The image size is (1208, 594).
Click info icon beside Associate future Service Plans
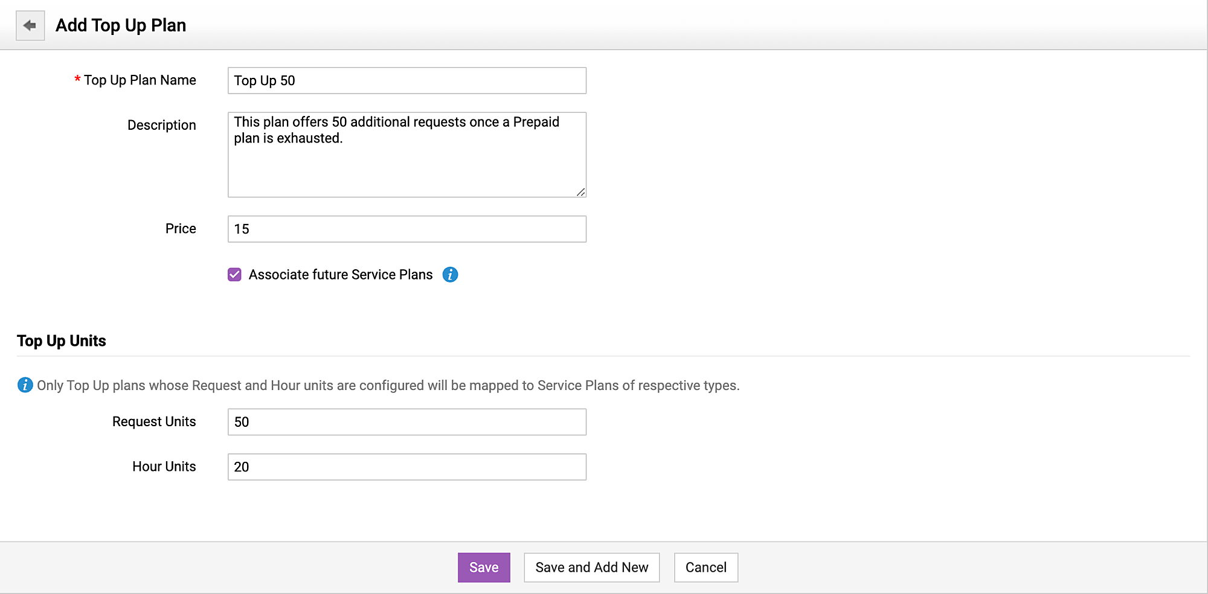point(450,275)
